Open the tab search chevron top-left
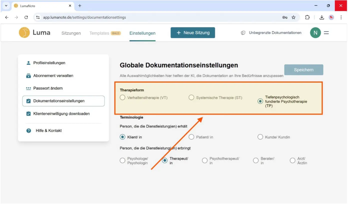 [x=6, y=5]
